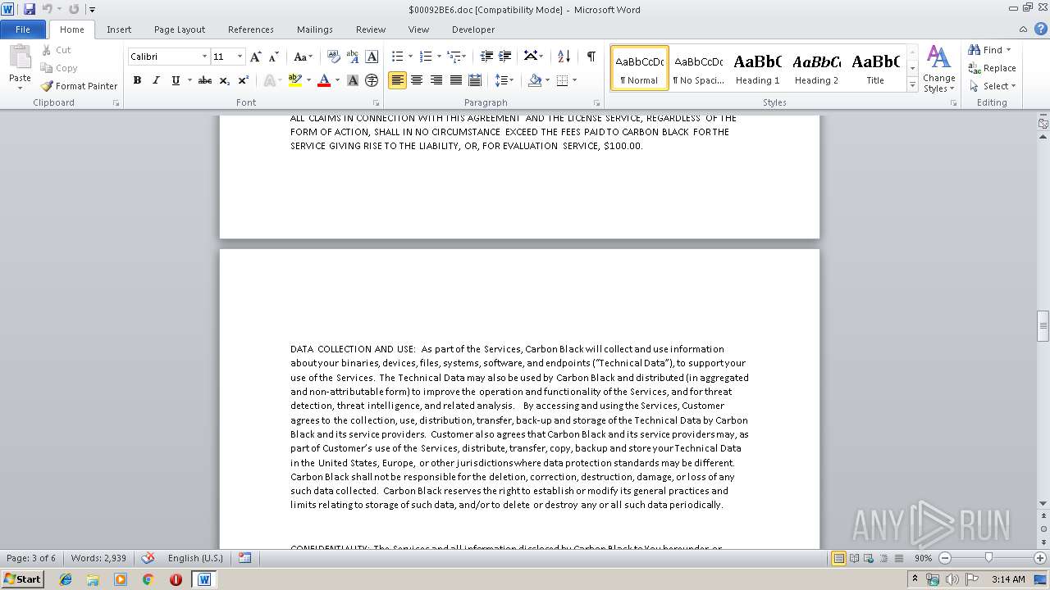1050x590 pixels.
Task: Apply the No Spacing style
Action: [x=698, y=68]
